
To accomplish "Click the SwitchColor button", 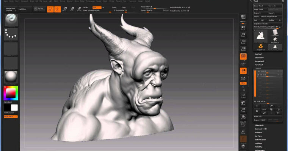I will click(11, 113).
